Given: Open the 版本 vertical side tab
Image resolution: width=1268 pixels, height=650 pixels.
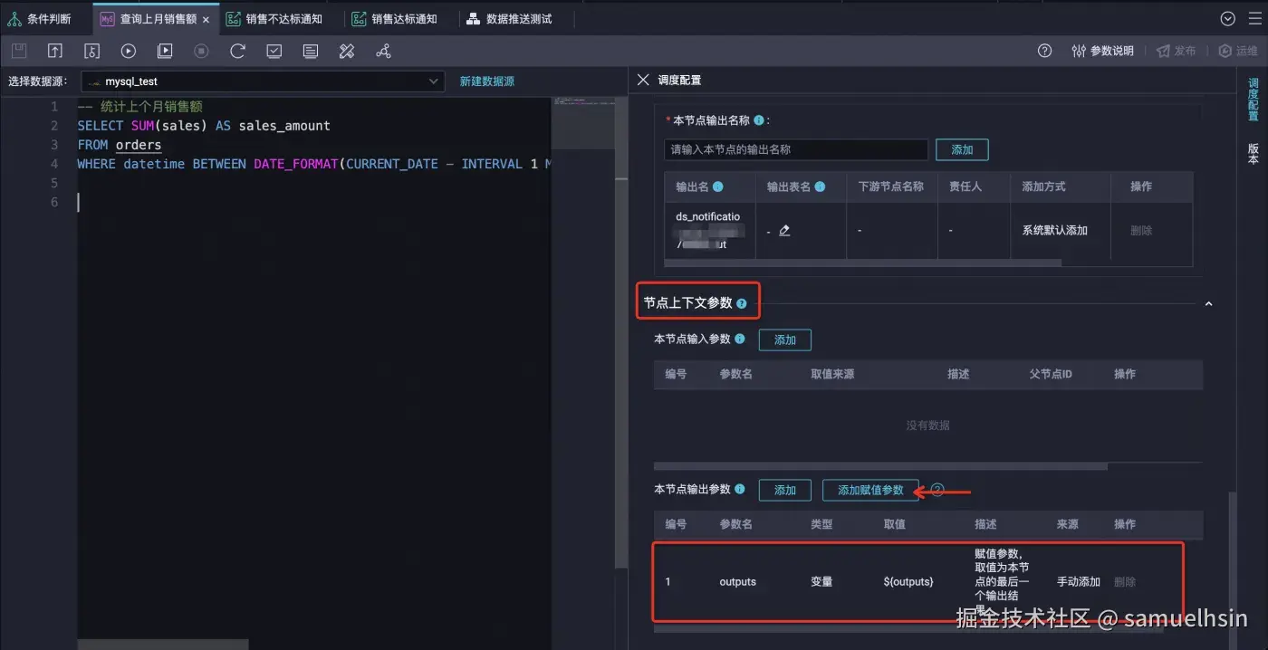Looking at the screenshot, I should [x=1253, y=153].
